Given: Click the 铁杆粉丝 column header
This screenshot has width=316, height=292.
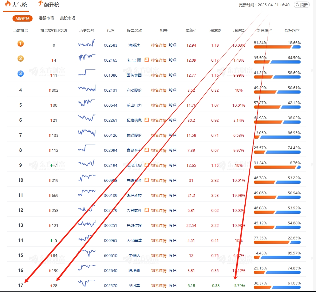Looking at the screenshot, I should tap(292, 31).
